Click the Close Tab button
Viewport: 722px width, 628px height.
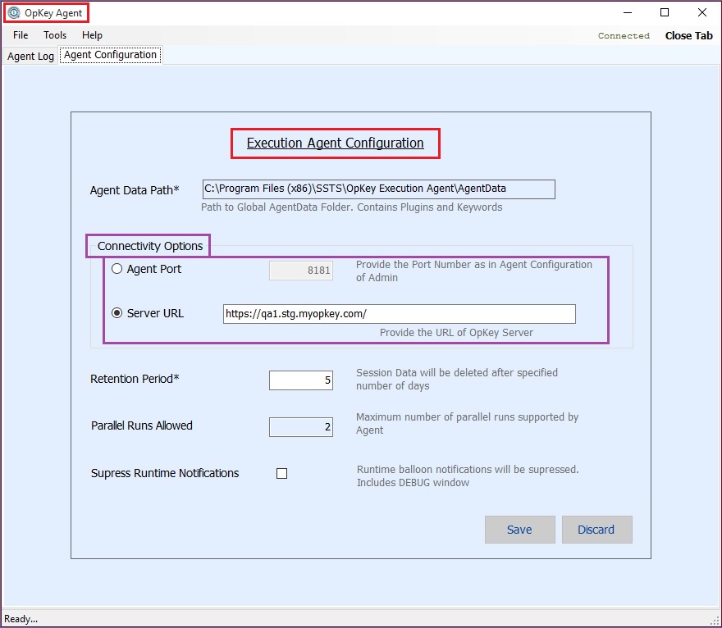(x=688, y=35)
